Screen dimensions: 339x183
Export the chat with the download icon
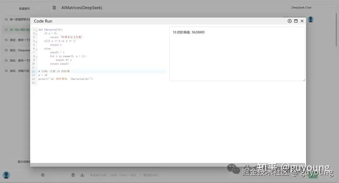[82, 175]
